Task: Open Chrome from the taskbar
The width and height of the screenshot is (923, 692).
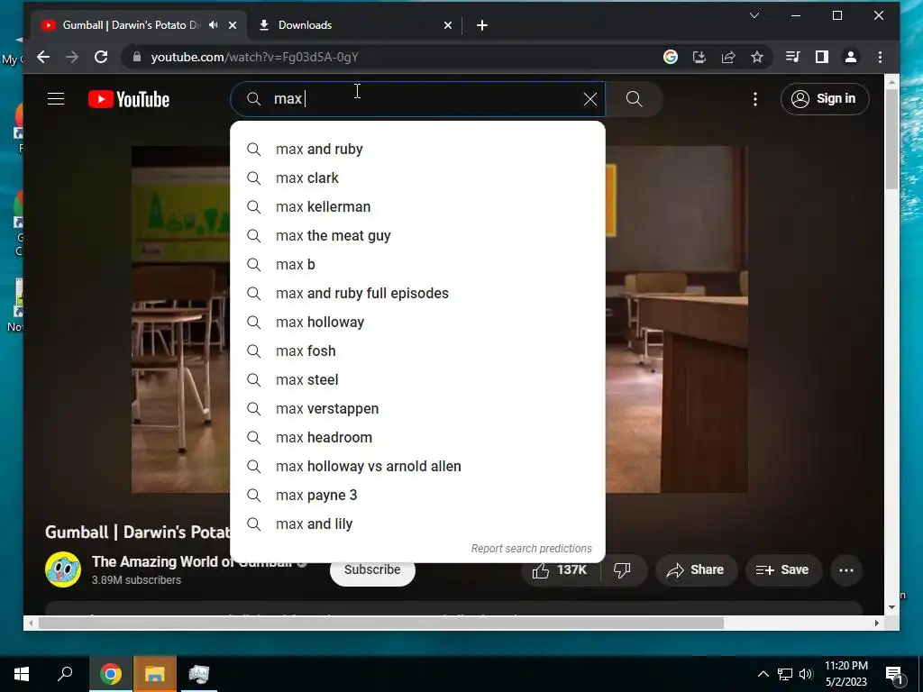Action: (x=110, y=674)
